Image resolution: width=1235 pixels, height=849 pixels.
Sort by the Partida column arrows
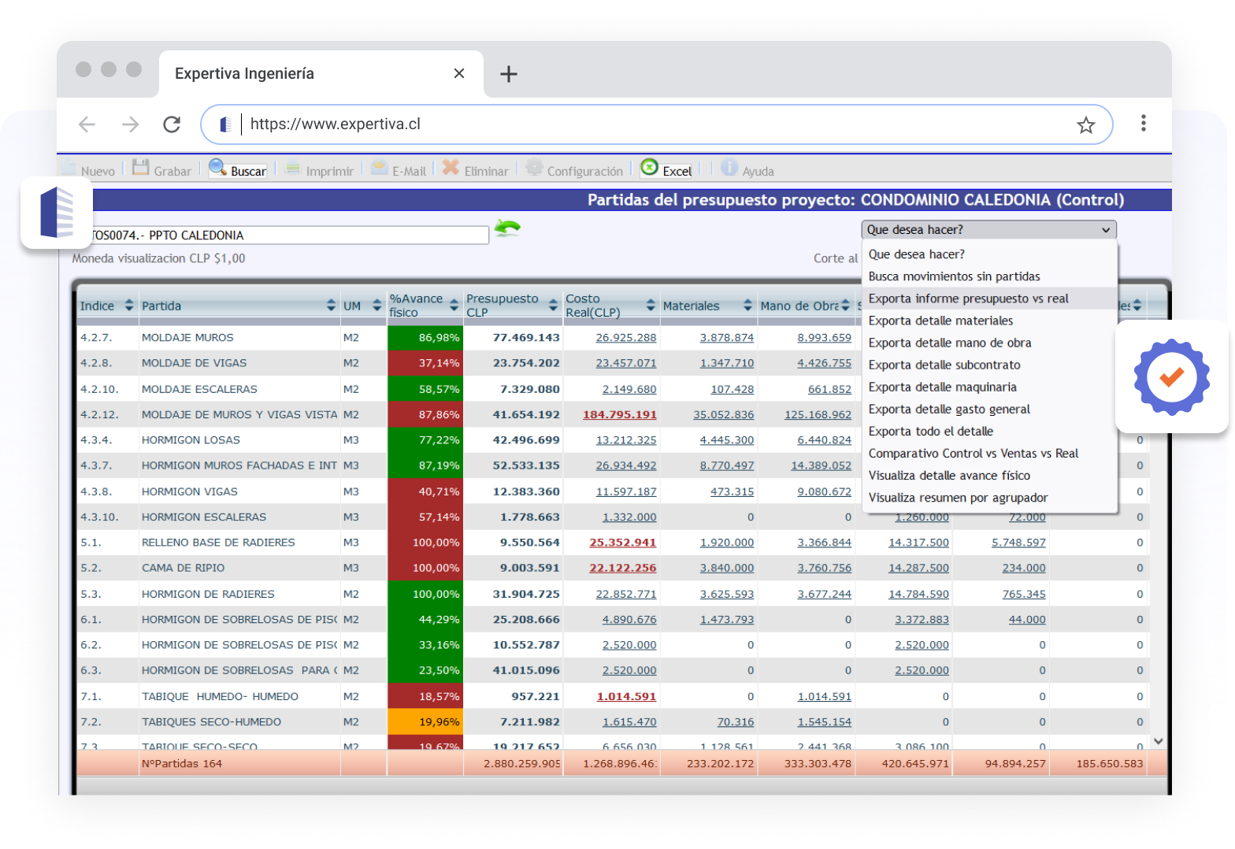click(x=331, y=306)
